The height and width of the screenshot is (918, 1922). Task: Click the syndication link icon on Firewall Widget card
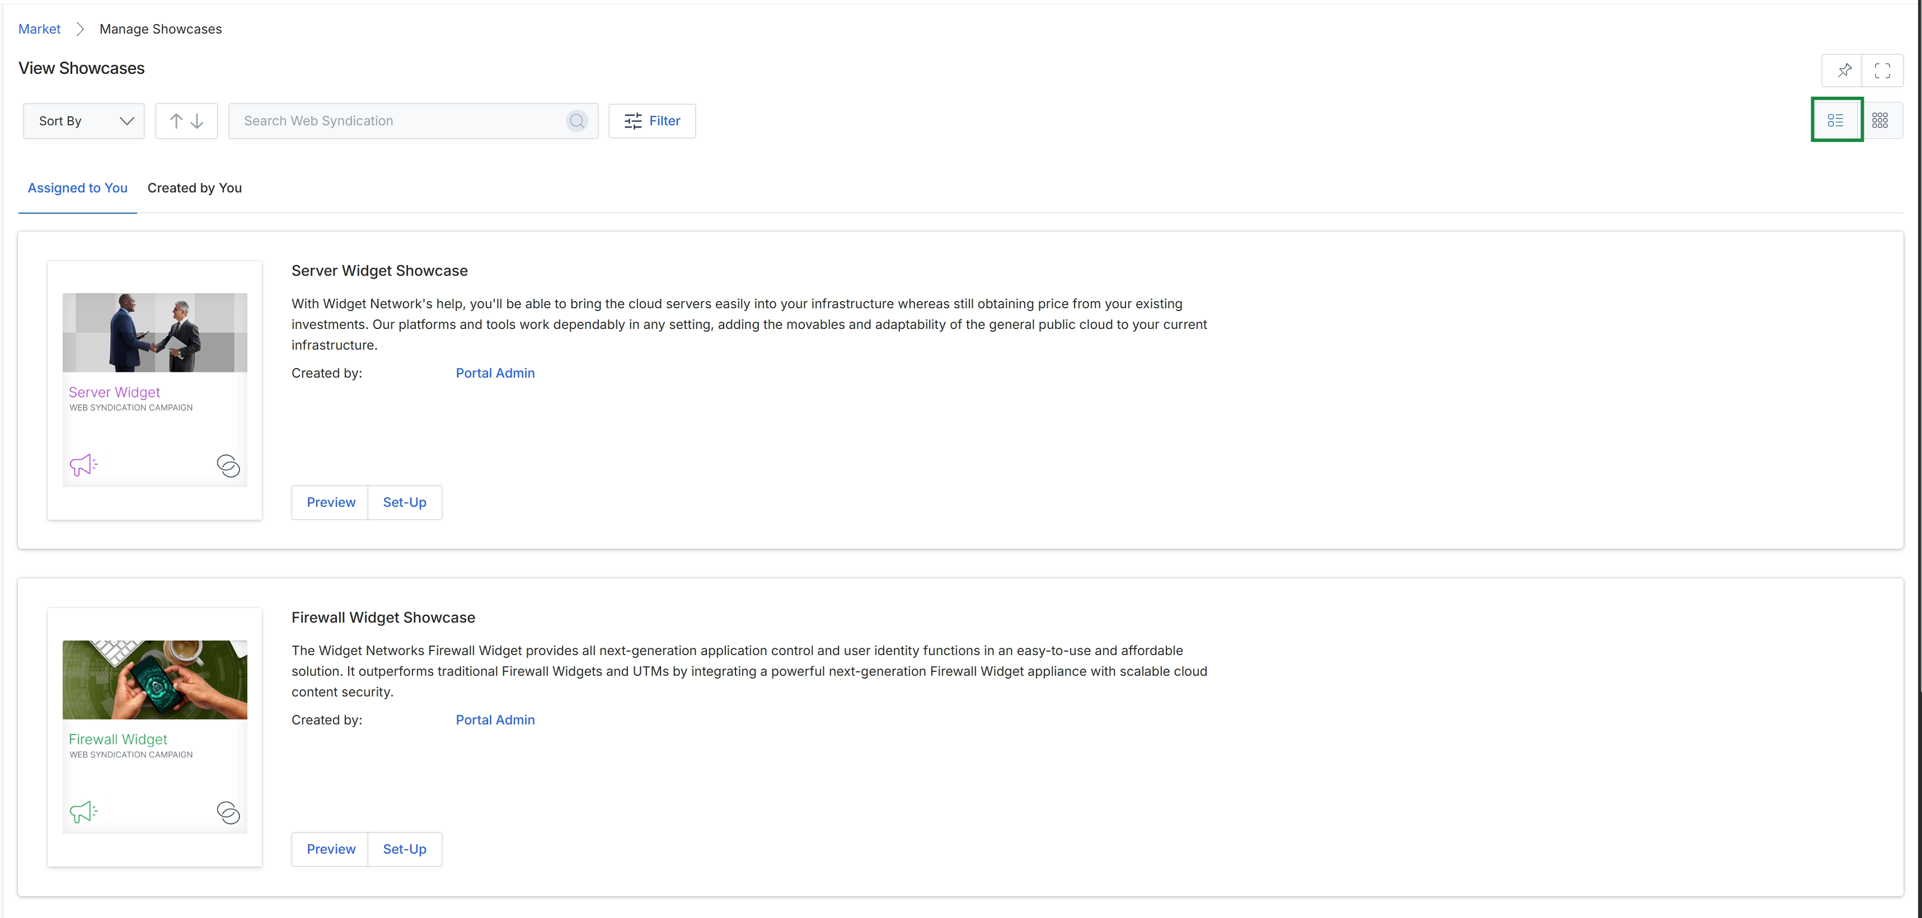[228, 812]
